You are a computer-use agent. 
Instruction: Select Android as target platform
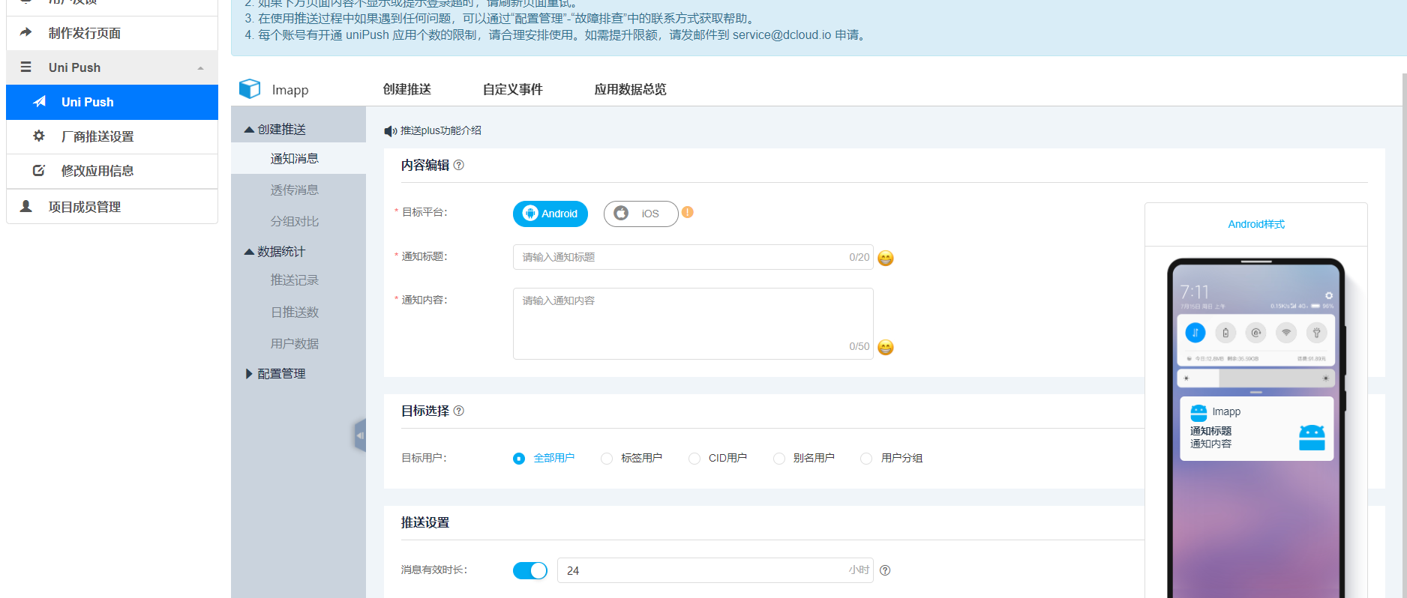coord(550,214)
